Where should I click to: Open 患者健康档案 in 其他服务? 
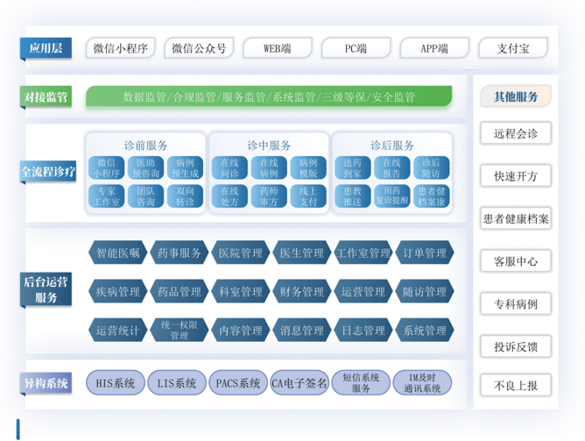click(x=515, y=219)
